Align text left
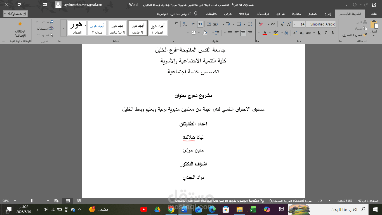 [x=237, y=33]
